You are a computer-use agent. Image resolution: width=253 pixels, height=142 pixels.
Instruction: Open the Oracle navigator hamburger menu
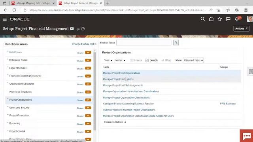point(5,19)
